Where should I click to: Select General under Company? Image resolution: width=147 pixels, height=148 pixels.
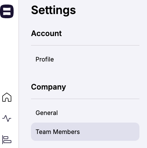click(x=47, y=113)
